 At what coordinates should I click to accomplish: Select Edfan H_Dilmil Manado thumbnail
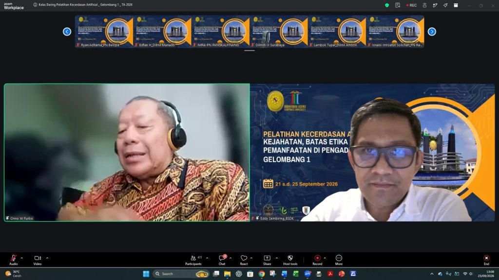click(x=162, y=32)
